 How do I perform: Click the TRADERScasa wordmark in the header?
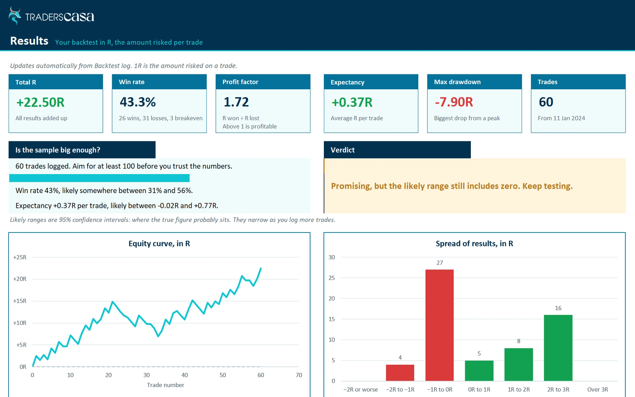point(60,17)
